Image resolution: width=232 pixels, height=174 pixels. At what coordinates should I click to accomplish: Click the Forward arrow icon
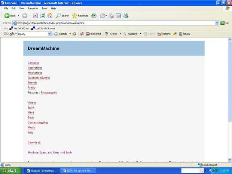pyautogui.click(x=25, y=16)
